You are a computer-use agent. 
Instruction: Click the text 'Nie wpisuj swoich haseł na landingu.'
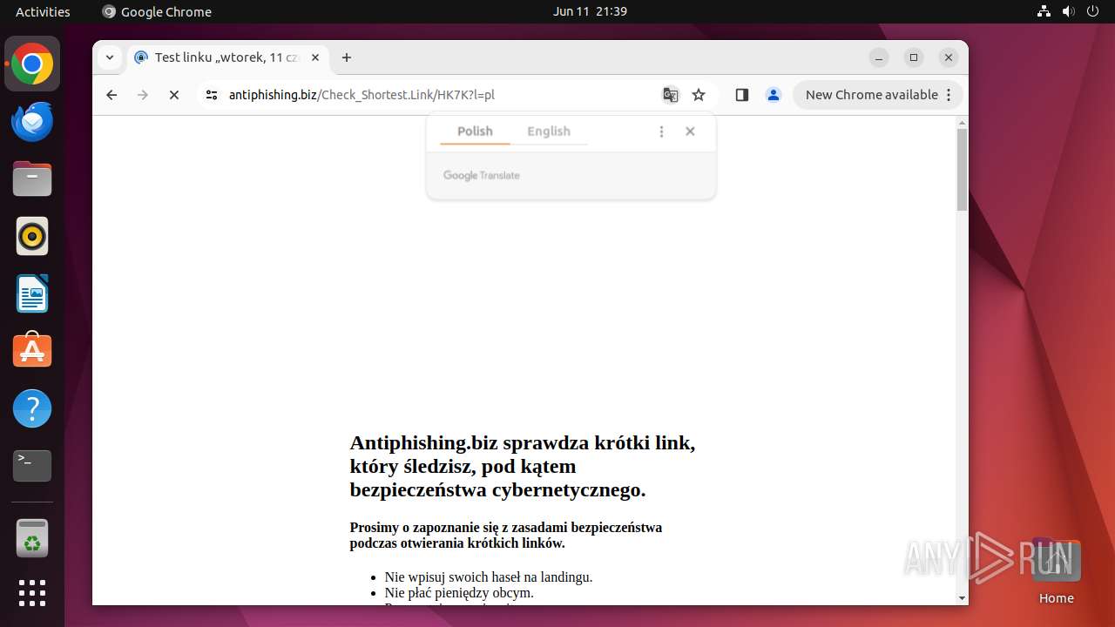[x=489, y=576]
